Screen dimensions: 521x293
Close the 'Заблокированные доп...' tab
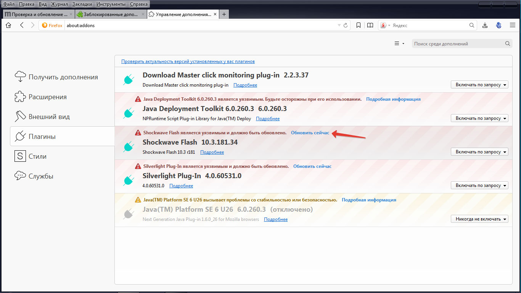pyautogui.click(x=143, y=14)
